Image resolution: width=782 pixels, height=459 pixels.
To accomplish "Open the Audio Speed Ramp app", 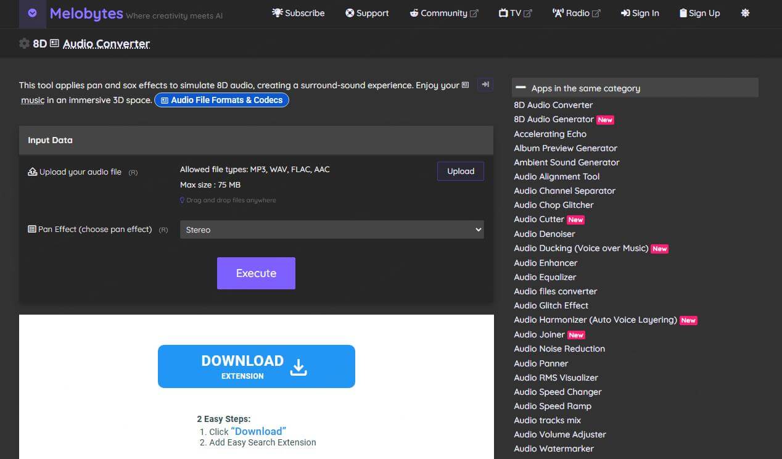I will 553,406.
